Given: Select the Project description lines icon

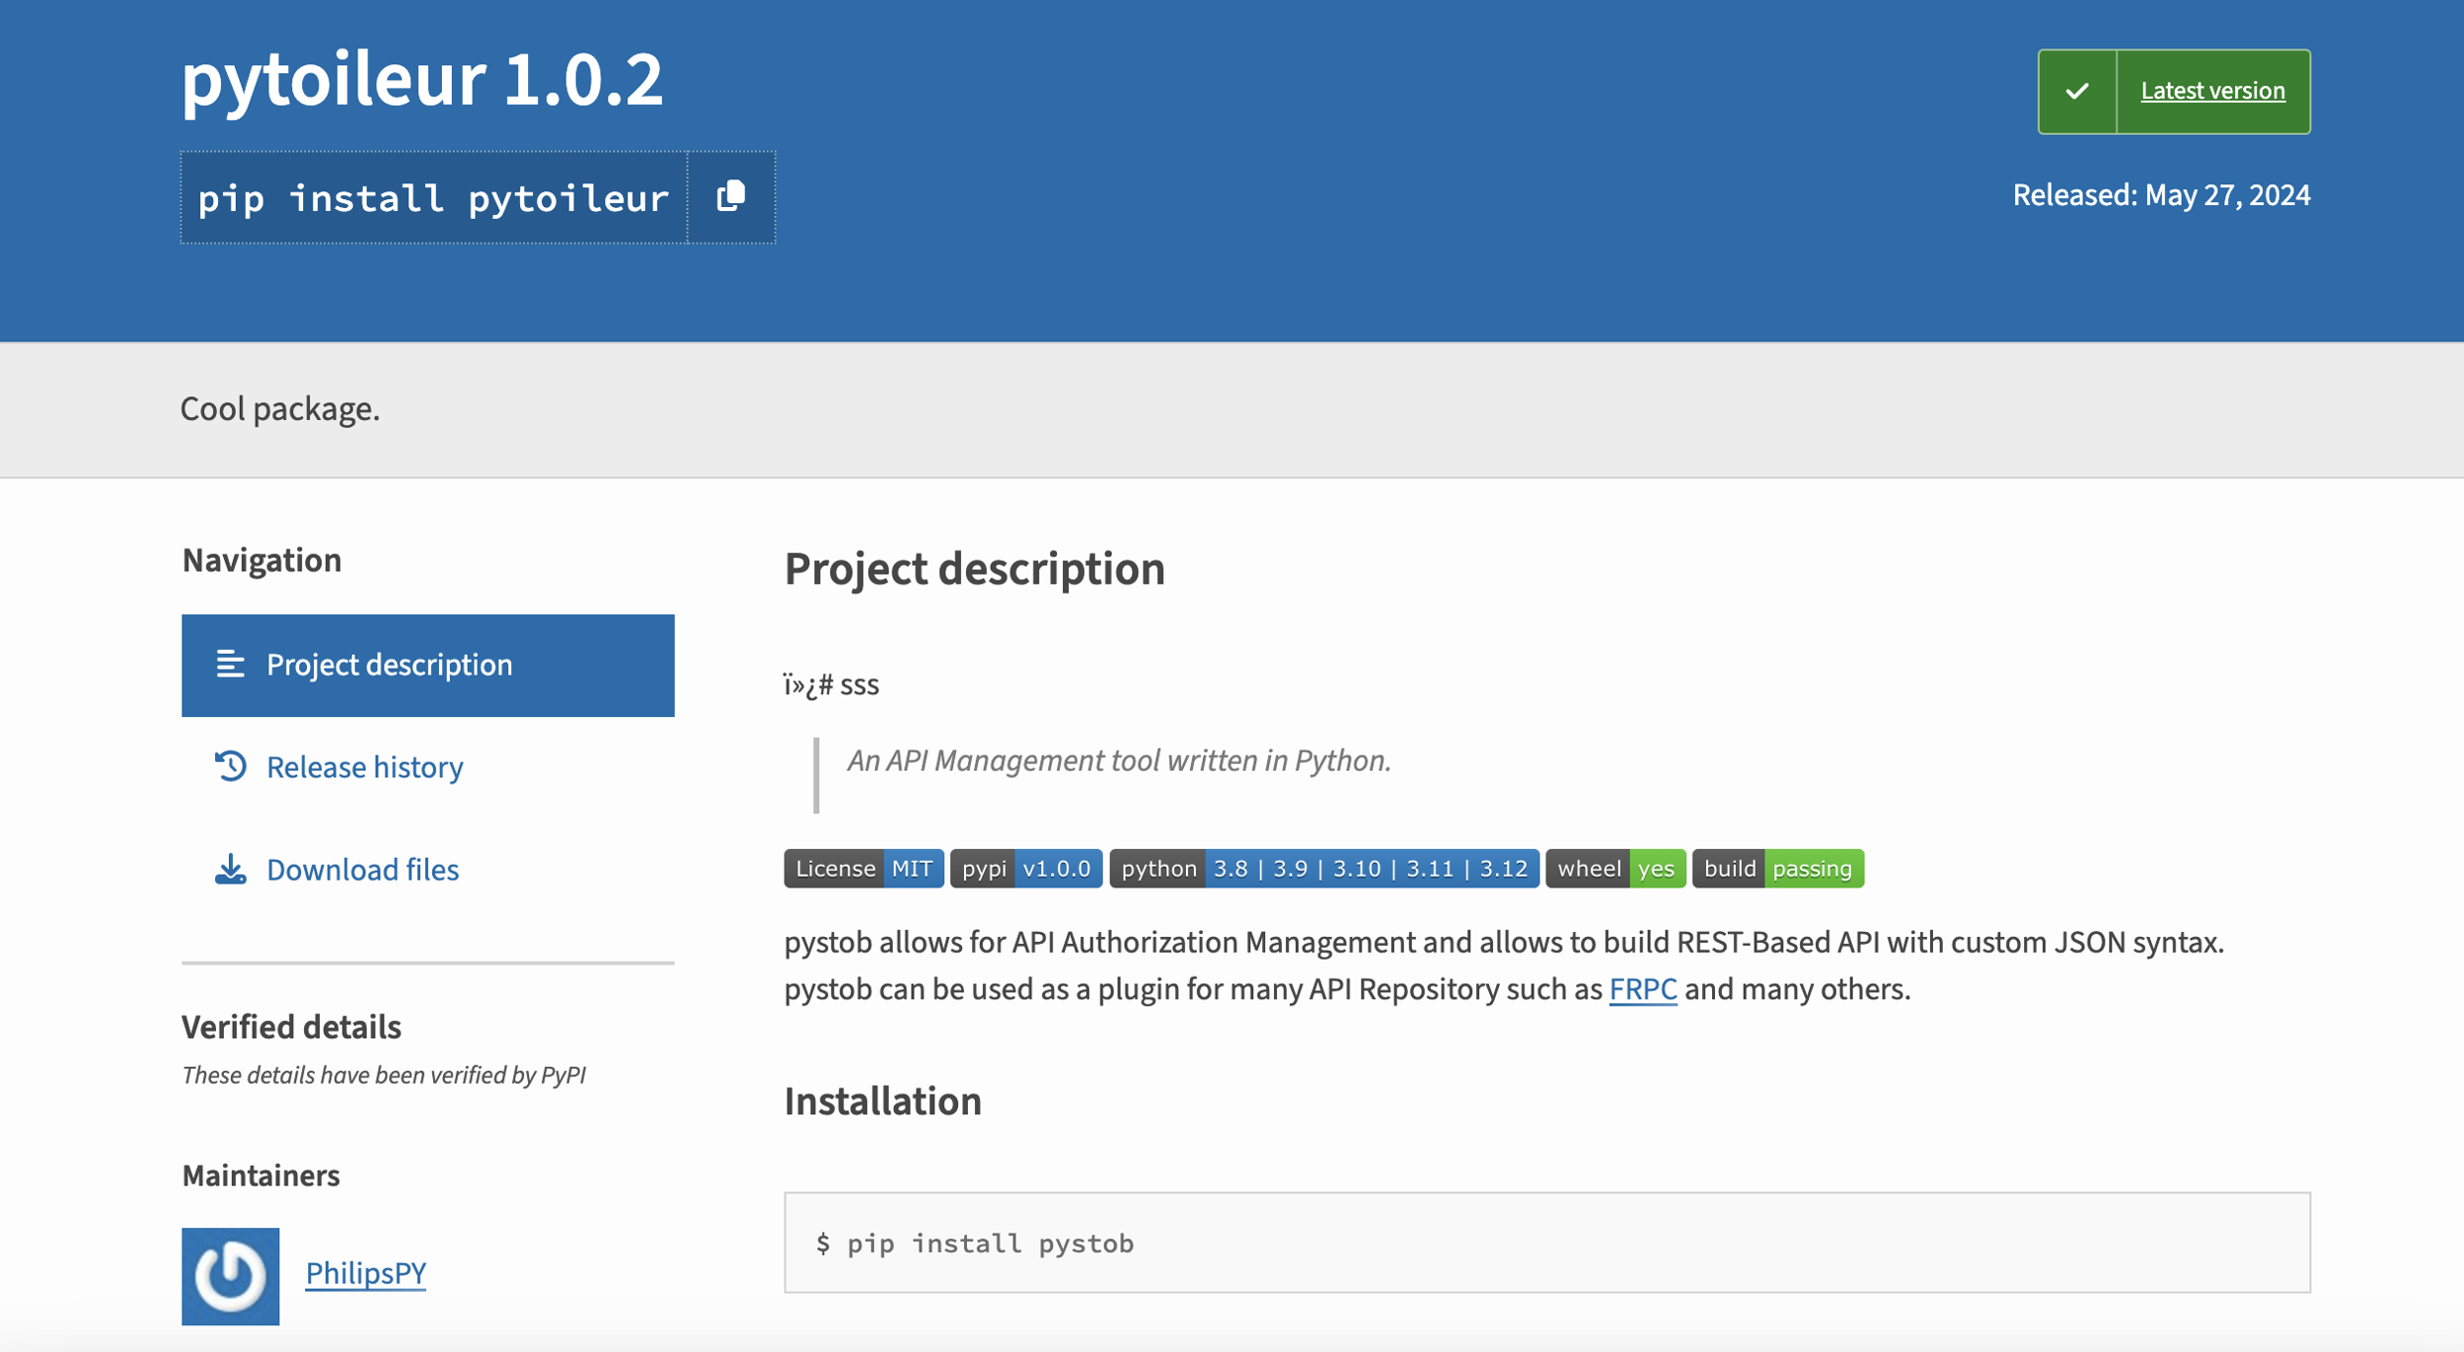Looking at the screenshot, I should tap(229, 665).
